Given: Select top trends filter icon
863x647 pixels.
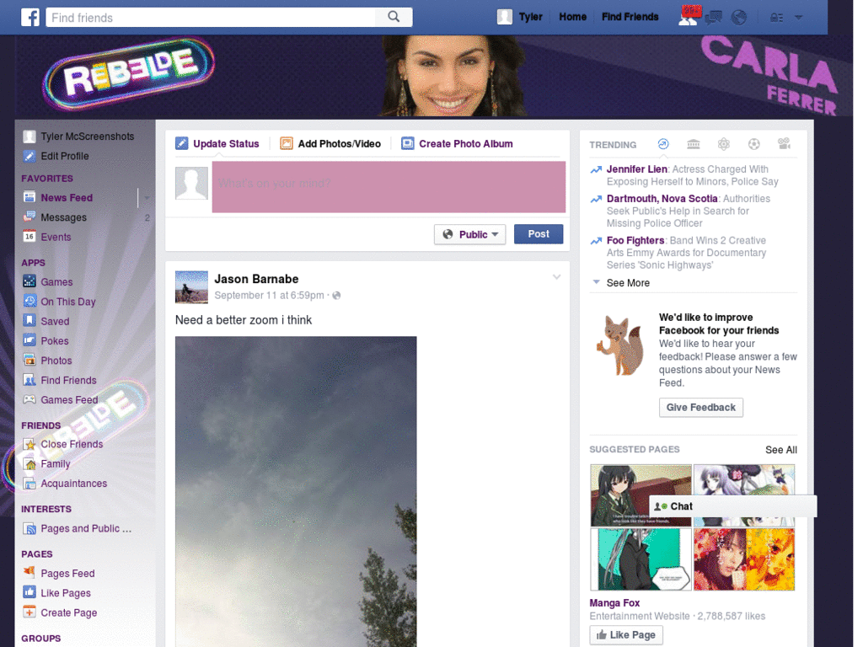Looking at the screenshot, I should pyautogui.click(x=663, y=144).
